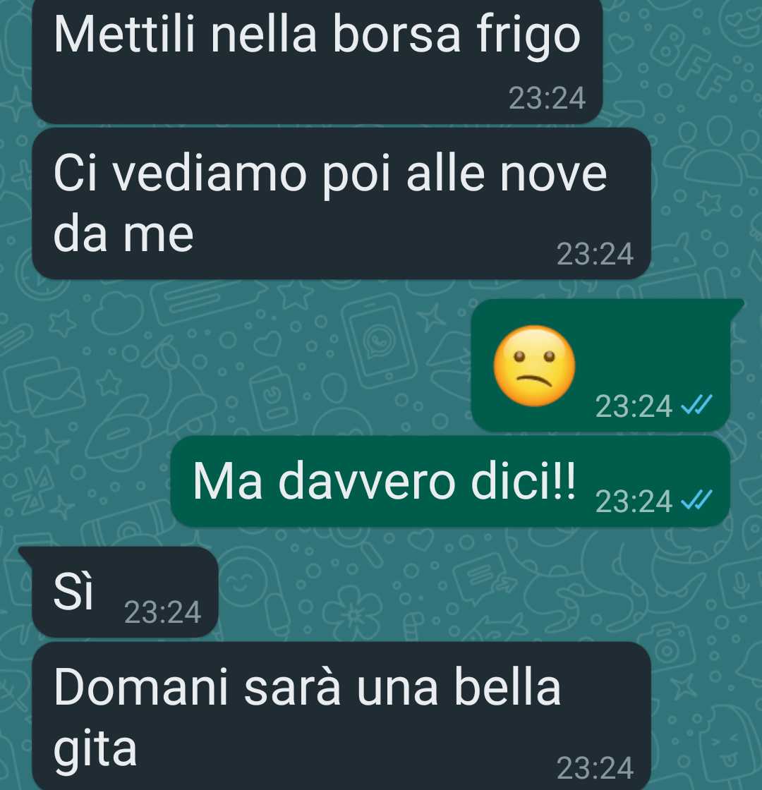
Task: Tap the confused face emoji
Action: click(x=534, y=365)
